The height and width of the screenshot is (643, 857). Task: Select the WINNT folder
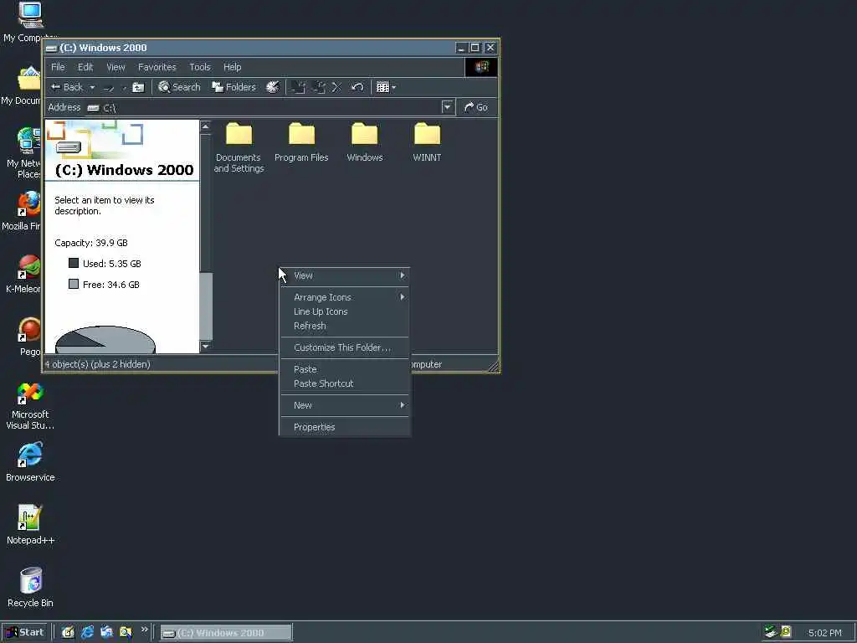[x=427, y=142]
